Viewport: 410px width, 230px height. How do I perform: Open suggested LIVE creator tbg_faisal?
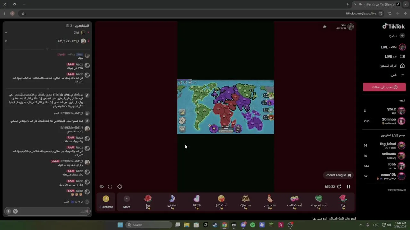[x=384, y=146]
